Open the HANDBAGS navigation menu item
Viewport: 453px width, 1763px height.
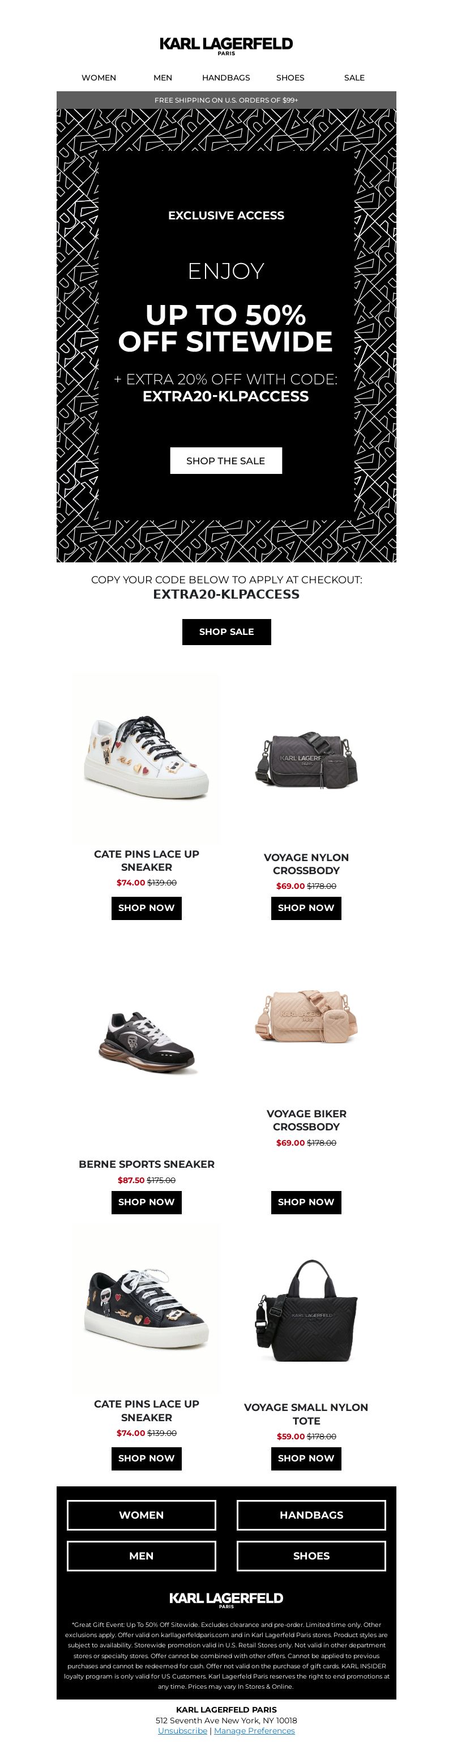(x=226, y=78)
